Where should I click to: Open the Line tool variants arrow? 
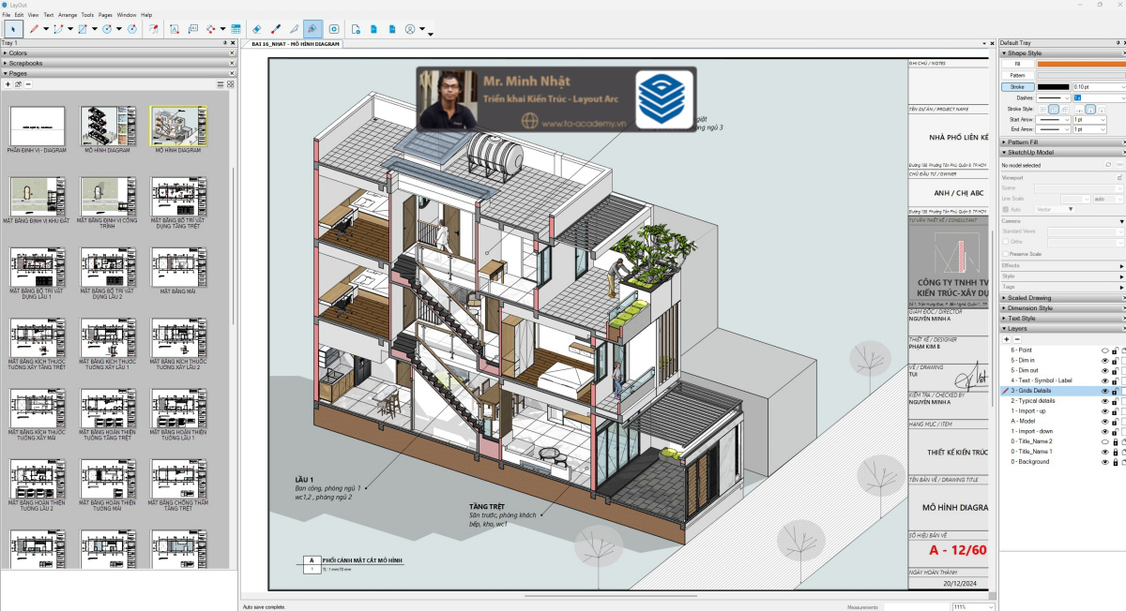tap(46, 29)
